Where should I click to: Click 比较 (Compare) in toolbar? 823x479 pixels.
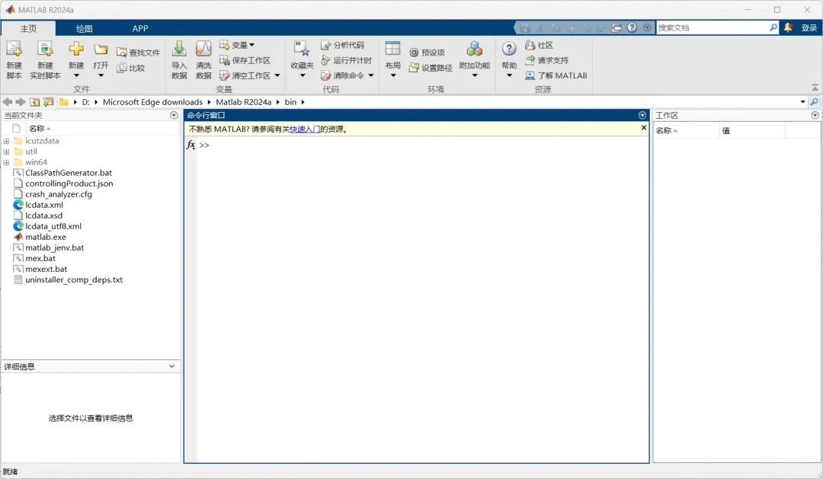(x=131, y=68)
